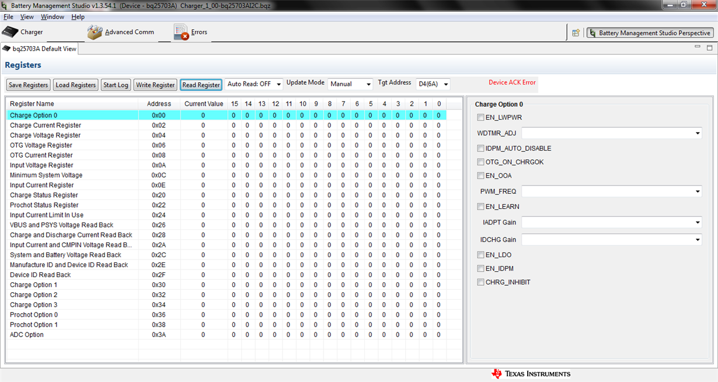The width and height of the screenshot is (718, 382).
Task: Click the Battery Management Studio title bar icon
Action: (5, 5)
